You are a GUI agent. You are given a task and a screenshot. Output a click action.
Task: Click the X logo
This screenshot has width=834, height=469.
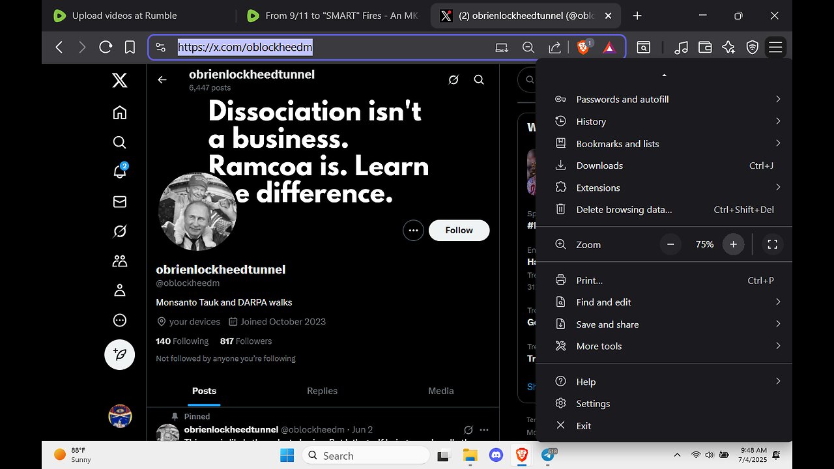click(119, 81)
